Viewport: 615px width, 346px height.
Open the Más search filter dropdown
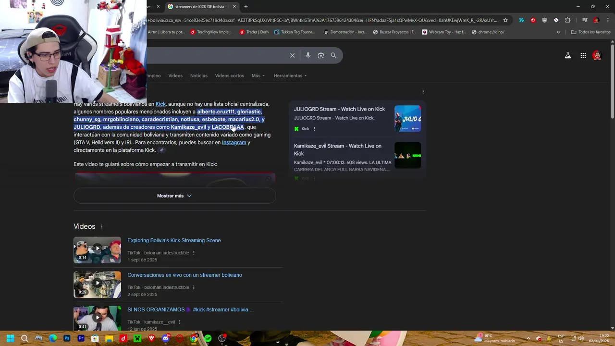[x=258, y=75]
